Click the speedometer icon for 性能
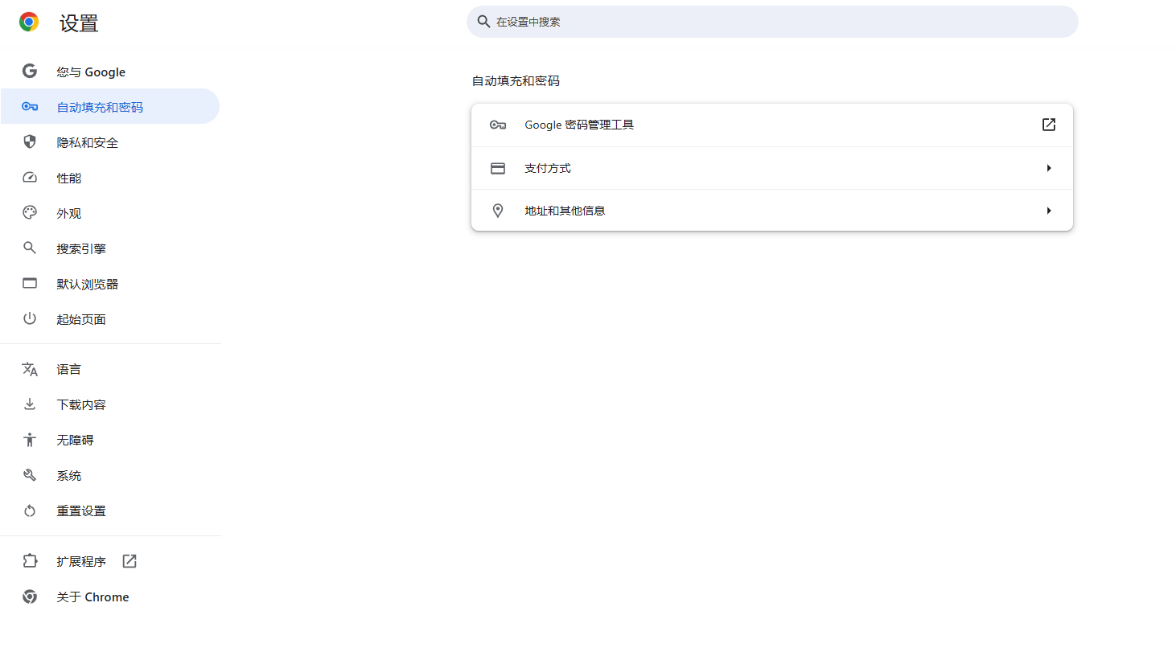The image size is (1176, 652). 30,178
